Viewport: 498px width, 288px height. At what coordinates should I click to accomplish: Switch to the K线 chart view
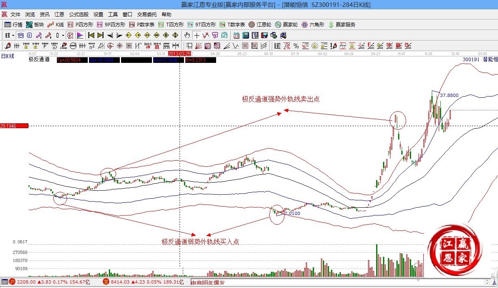(x=56, y=25)
